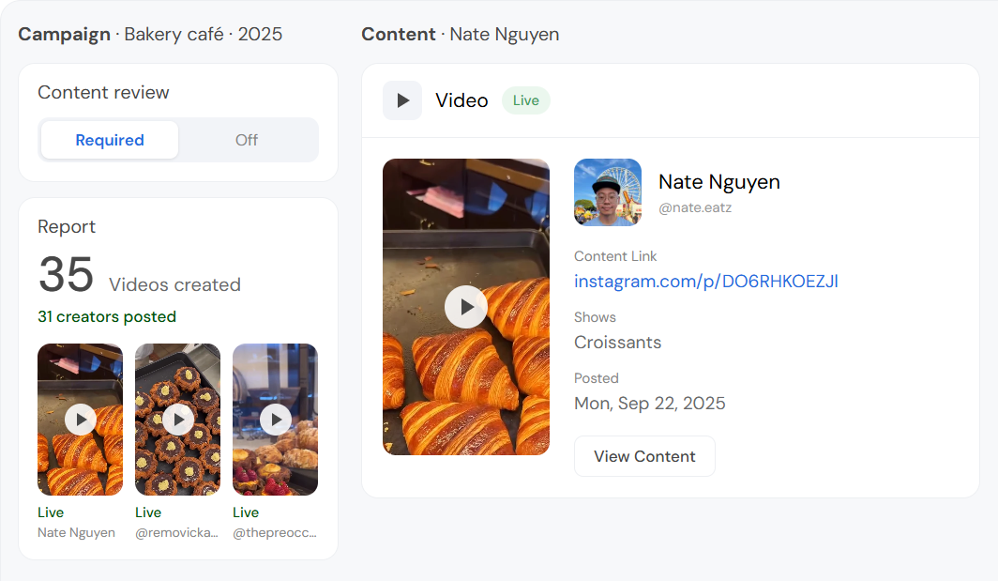The height and width of the screenshot is (581, 998).
Task: Set content review to Required
Action: pyautogui.click(x=110, y=140)
